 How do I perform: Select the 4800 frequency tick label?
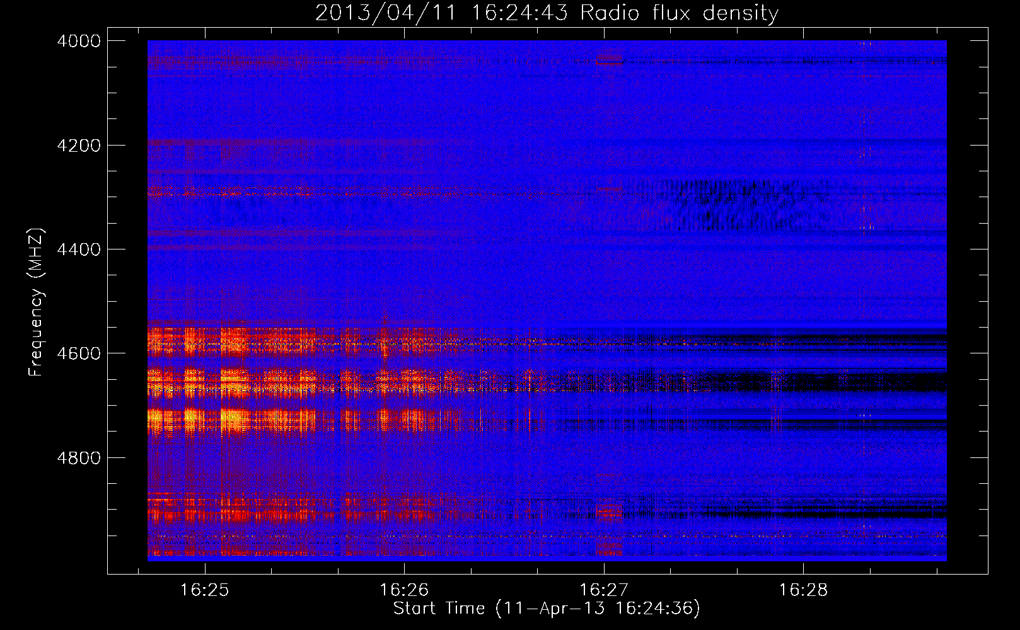tap(79, 458)
